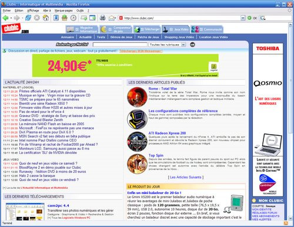Image resolution: width=294 pixels, height=227 pixels.
Task: Expand the Toutes les rubriques dropdown
Action: click(183, 45)
